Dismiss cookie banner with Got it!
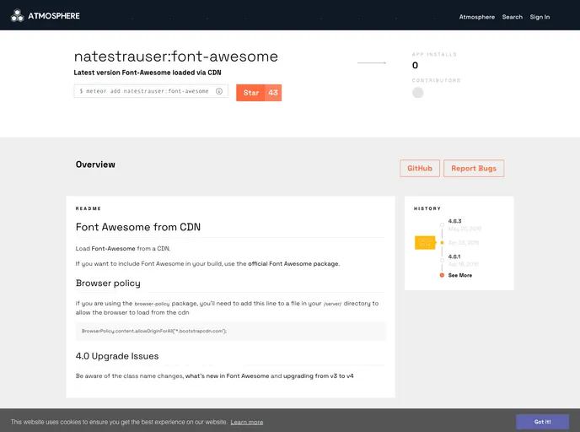 click(542, 422)
